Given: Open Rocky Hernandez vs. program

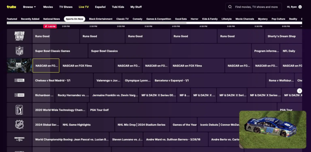Looking at the screenshot, I should (72, 95).
